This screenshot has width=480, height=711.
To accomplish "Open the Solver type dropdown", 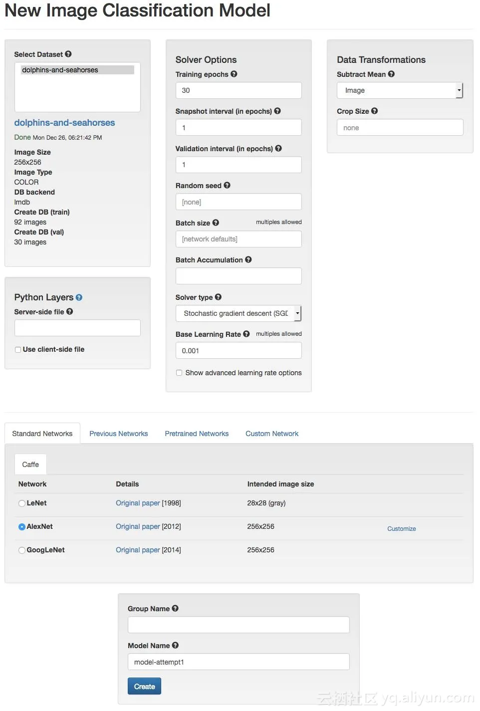I will [239, 313].
